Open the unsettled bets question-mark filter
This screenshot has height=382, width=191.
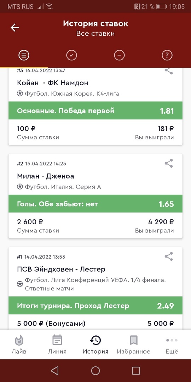(167, 56)
